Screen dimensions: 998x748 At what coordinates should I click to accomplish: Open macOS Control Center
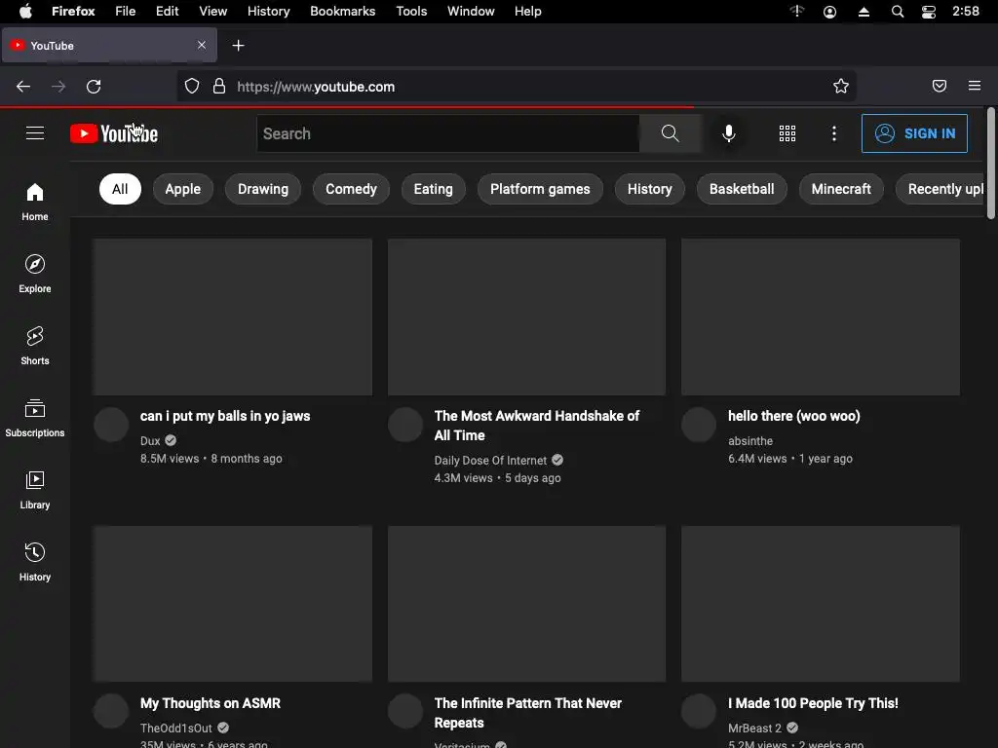[929, 12]
